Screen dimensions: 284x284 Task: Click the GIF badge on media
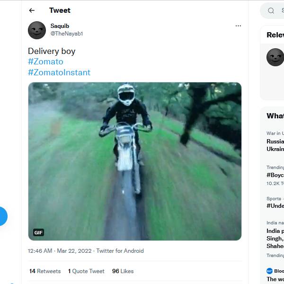(x=38, y=232)
